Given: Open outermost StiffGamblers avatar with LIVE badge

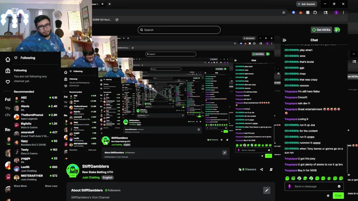Looking at the screenshot, I should click(x=73, y=170).
